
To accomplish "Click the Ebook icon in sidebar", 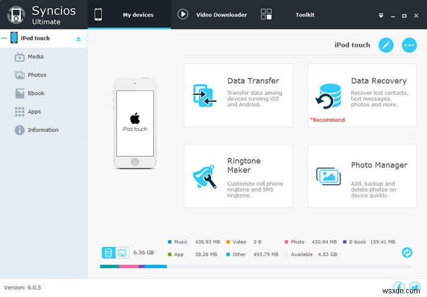I will click(x=20, y=93).
